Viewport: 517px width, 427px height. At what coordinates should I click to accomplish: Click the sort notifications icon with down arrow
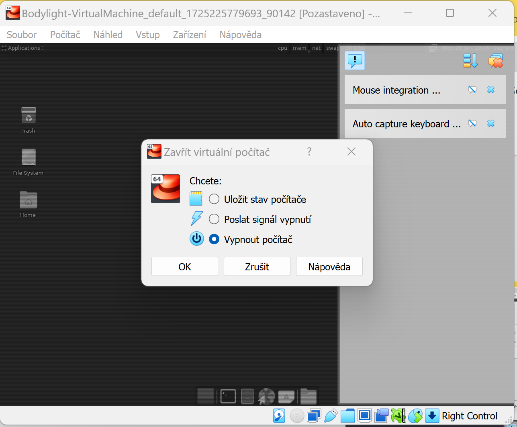[470, 61]
